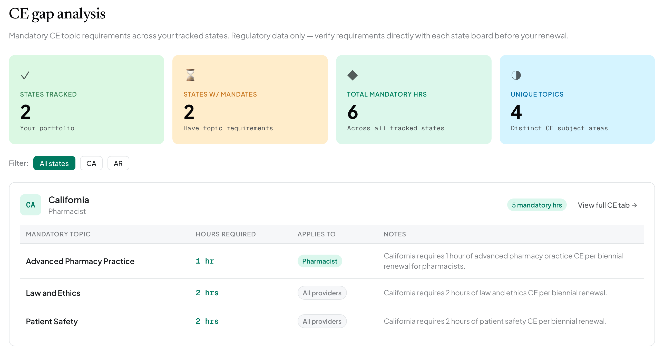Click the CA state badge beside California
This screenshot has width=665, height=355.
coord(31,205)
